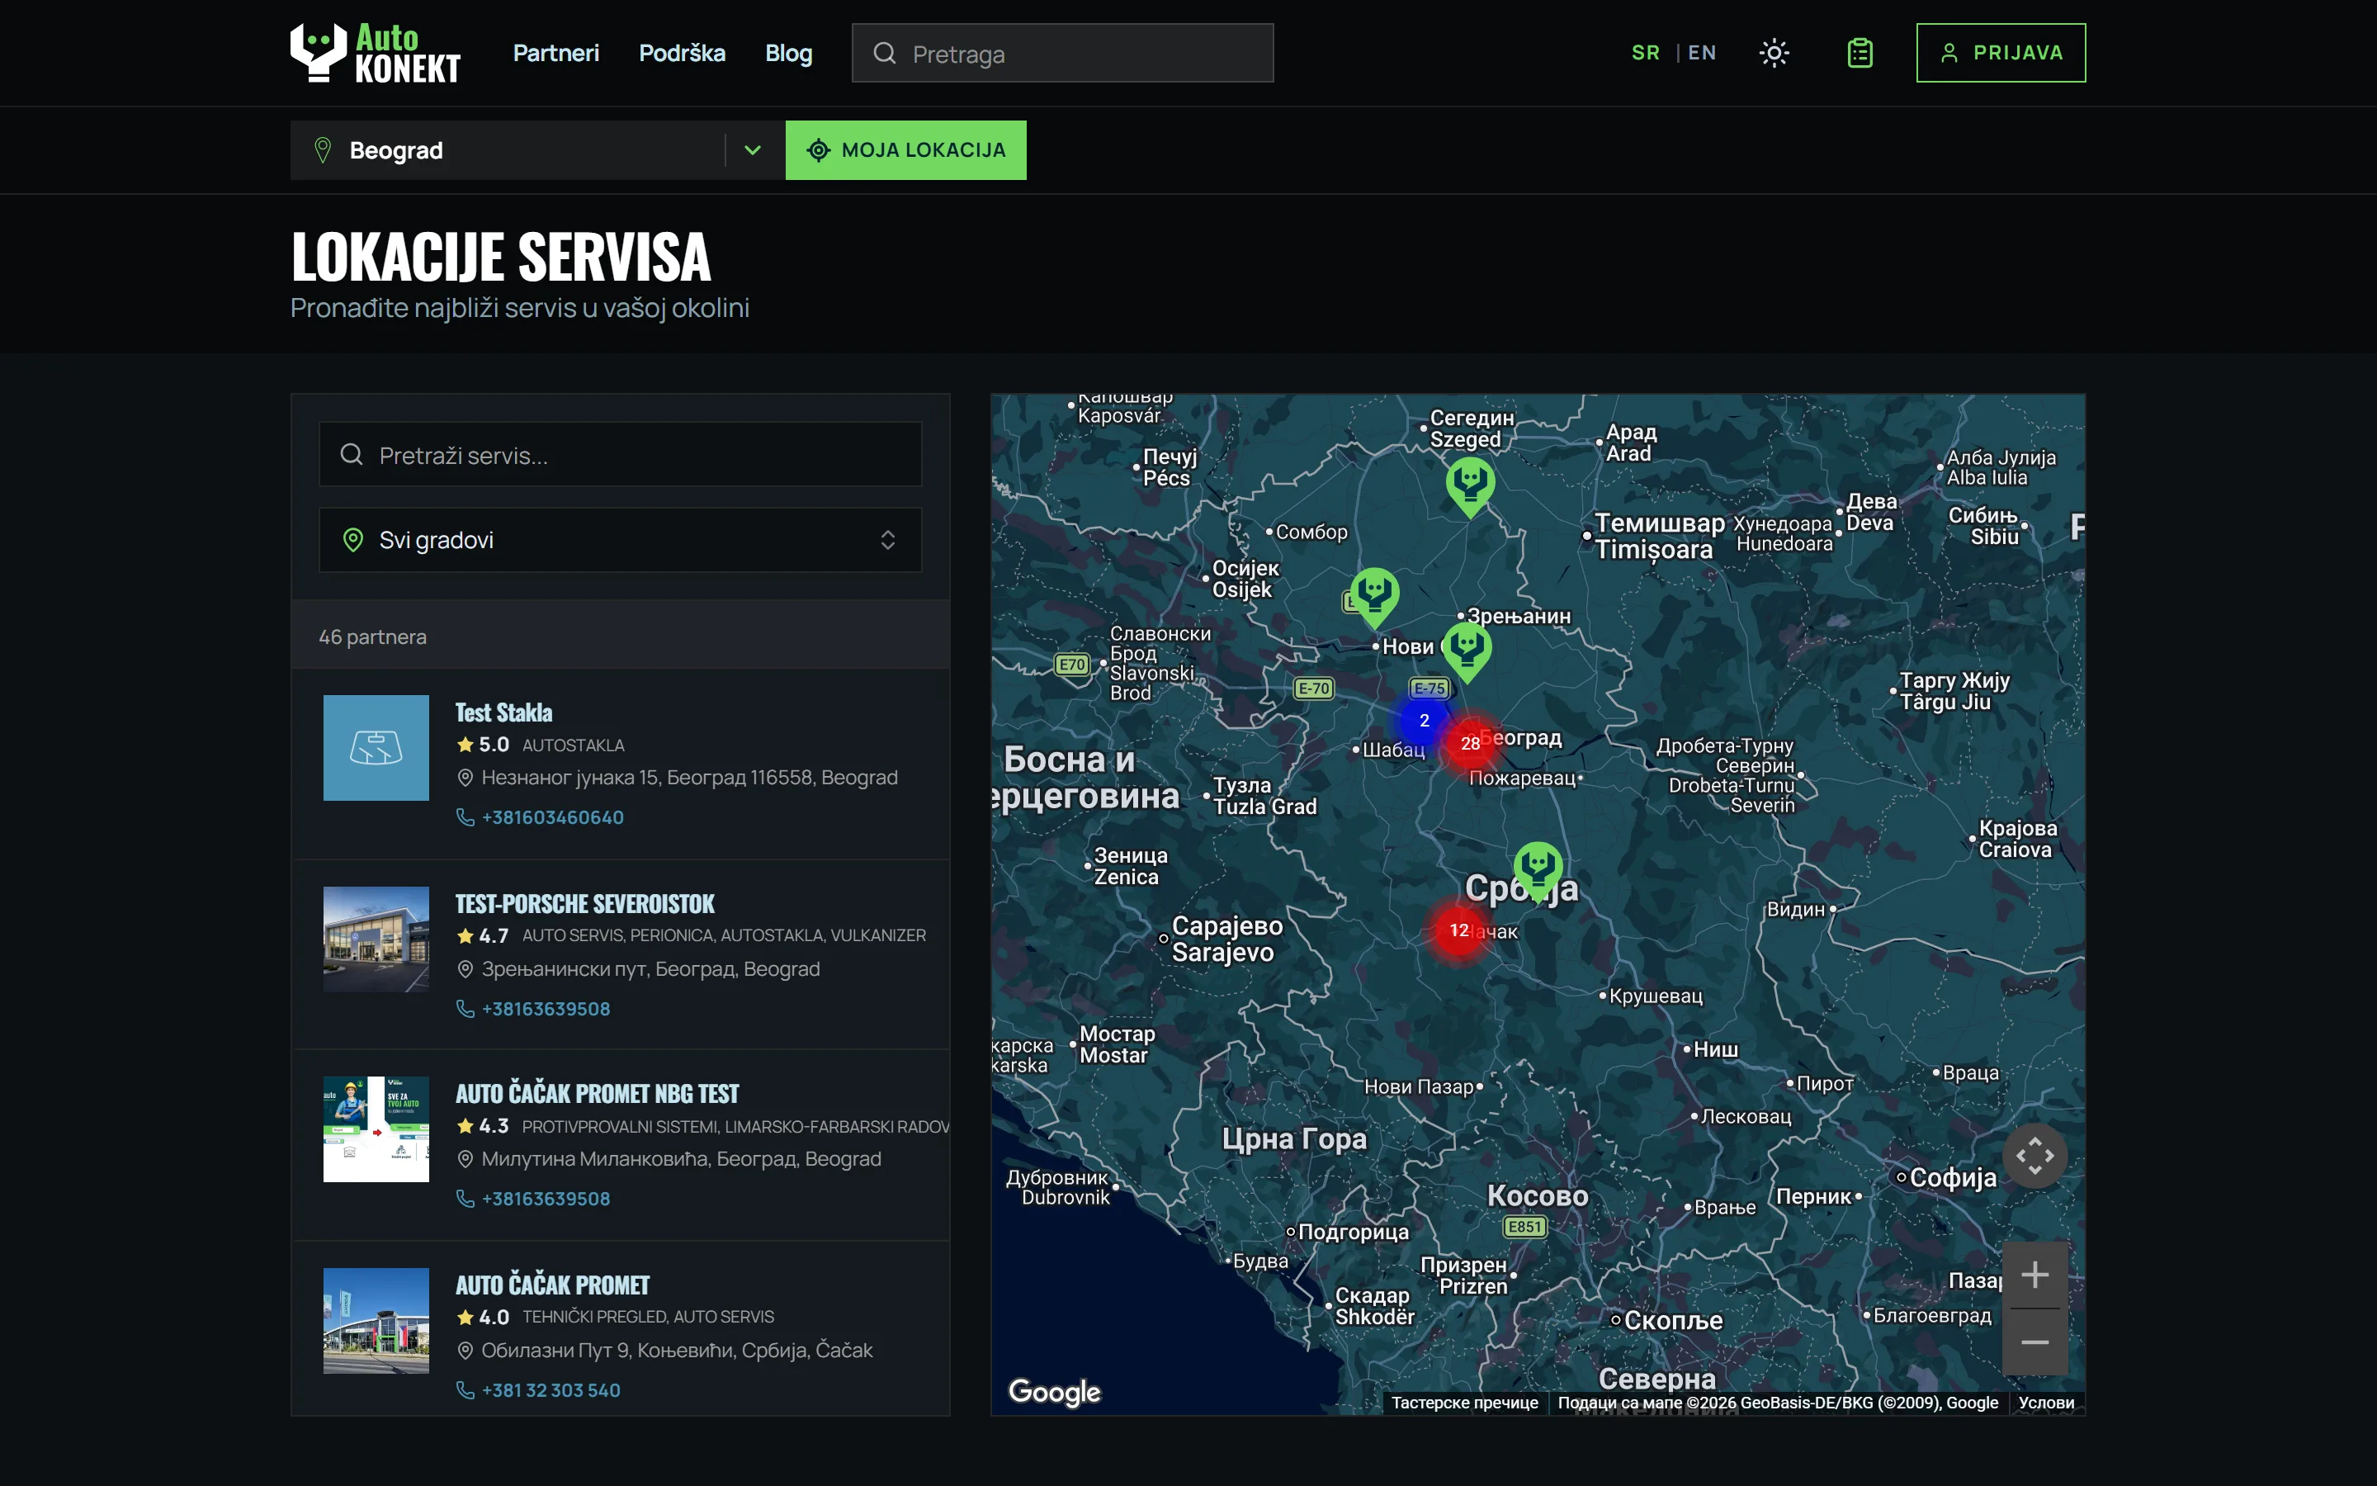Open the Blog menu item
The height and width of the screenshot is (1486, 2377).
(789, 53)
